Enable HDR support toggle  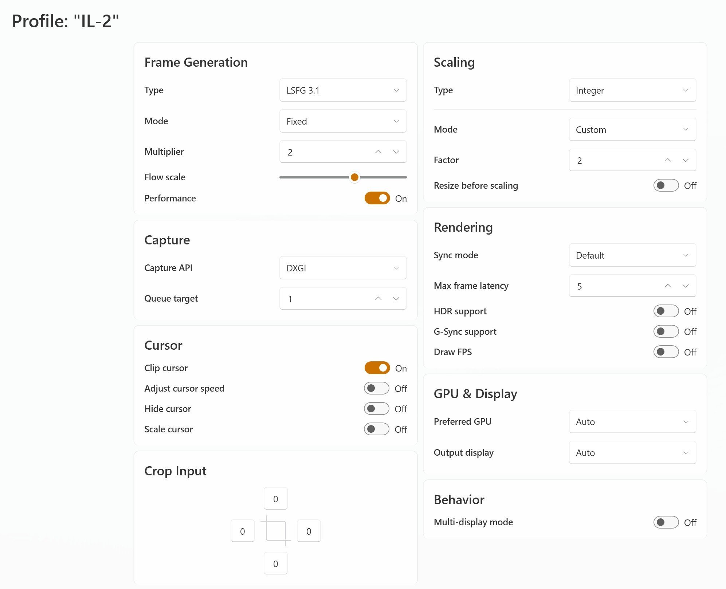click(666, 311)
